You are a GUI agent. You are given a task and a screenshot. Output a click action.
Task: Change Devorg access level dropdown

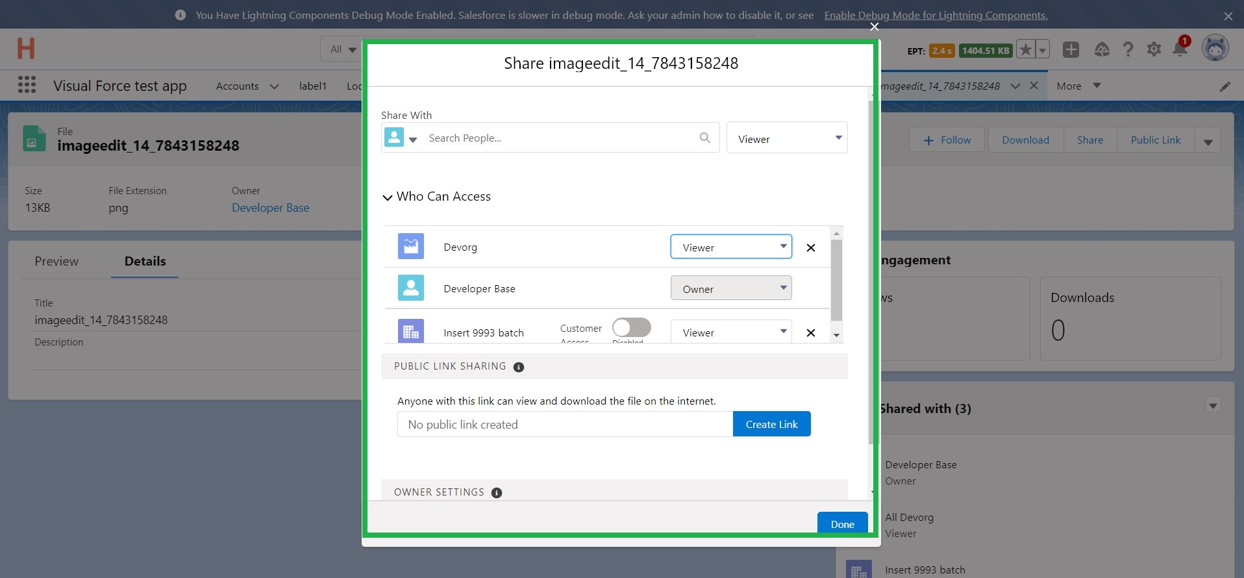(731, 247)
